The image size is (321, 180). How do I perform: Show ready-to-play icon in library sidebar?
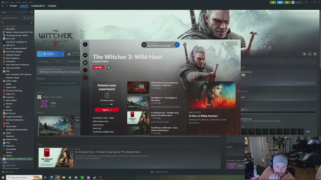32,18
